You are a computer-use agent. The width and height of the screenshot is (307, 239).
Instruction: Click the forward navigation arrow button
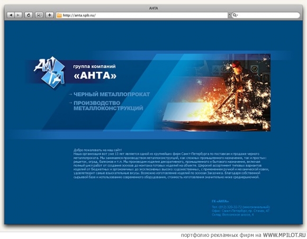click(18, 15)
